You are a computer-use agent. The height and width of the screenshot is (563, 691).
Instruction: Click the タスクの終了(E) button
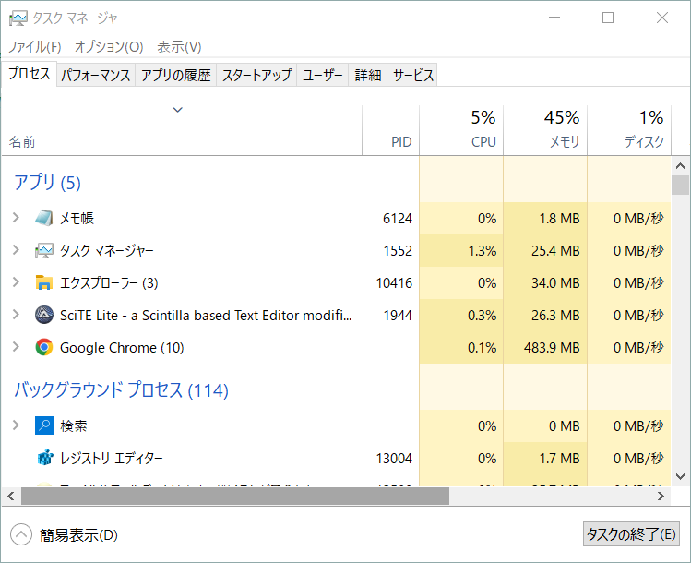coord(632,534)
